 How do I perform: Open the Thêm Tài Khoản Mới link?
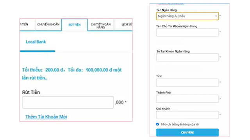46,117
